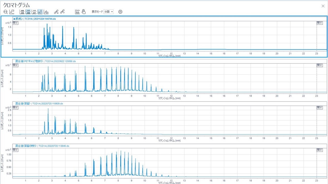
Task: Click the zoom out magnifier icon
Action: (5, 12)
